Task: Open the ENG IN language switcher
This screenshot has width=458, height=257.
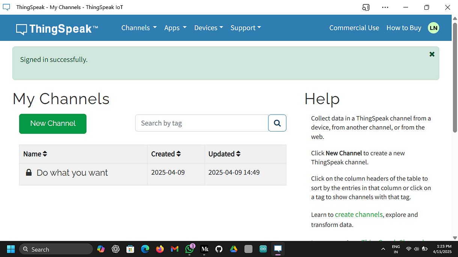Action: tap(396, 249)
